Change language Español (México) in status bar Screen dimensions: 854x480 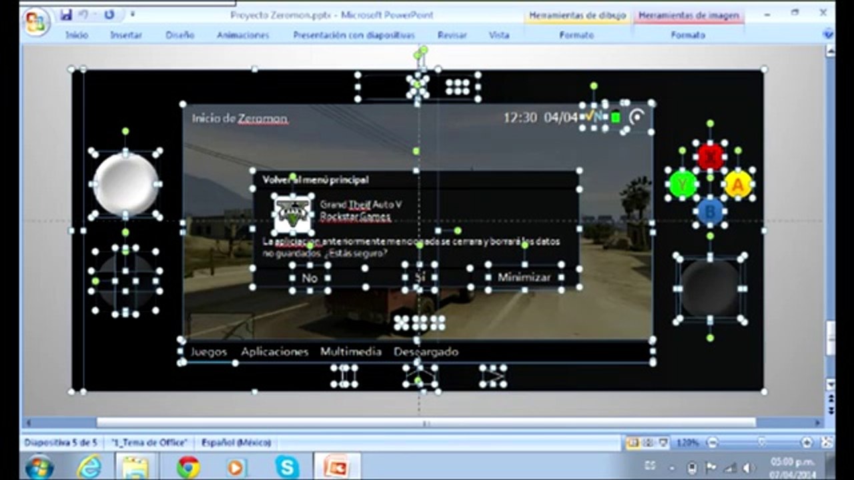[x=236, y=443]
